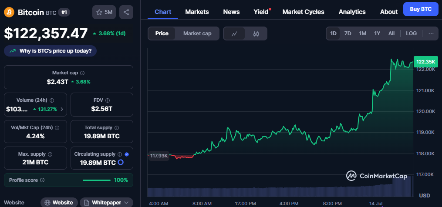Click the Buy BTC button

coord(421,9)
